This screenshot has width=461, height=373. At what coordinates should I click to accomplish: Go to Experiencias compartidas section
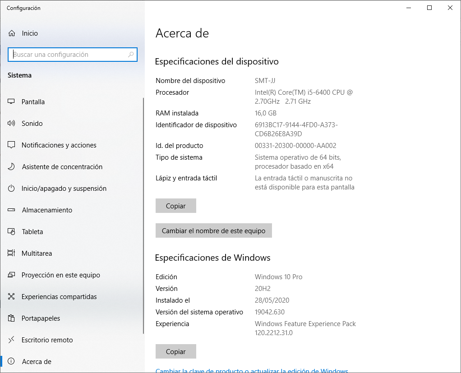[59, 297]
